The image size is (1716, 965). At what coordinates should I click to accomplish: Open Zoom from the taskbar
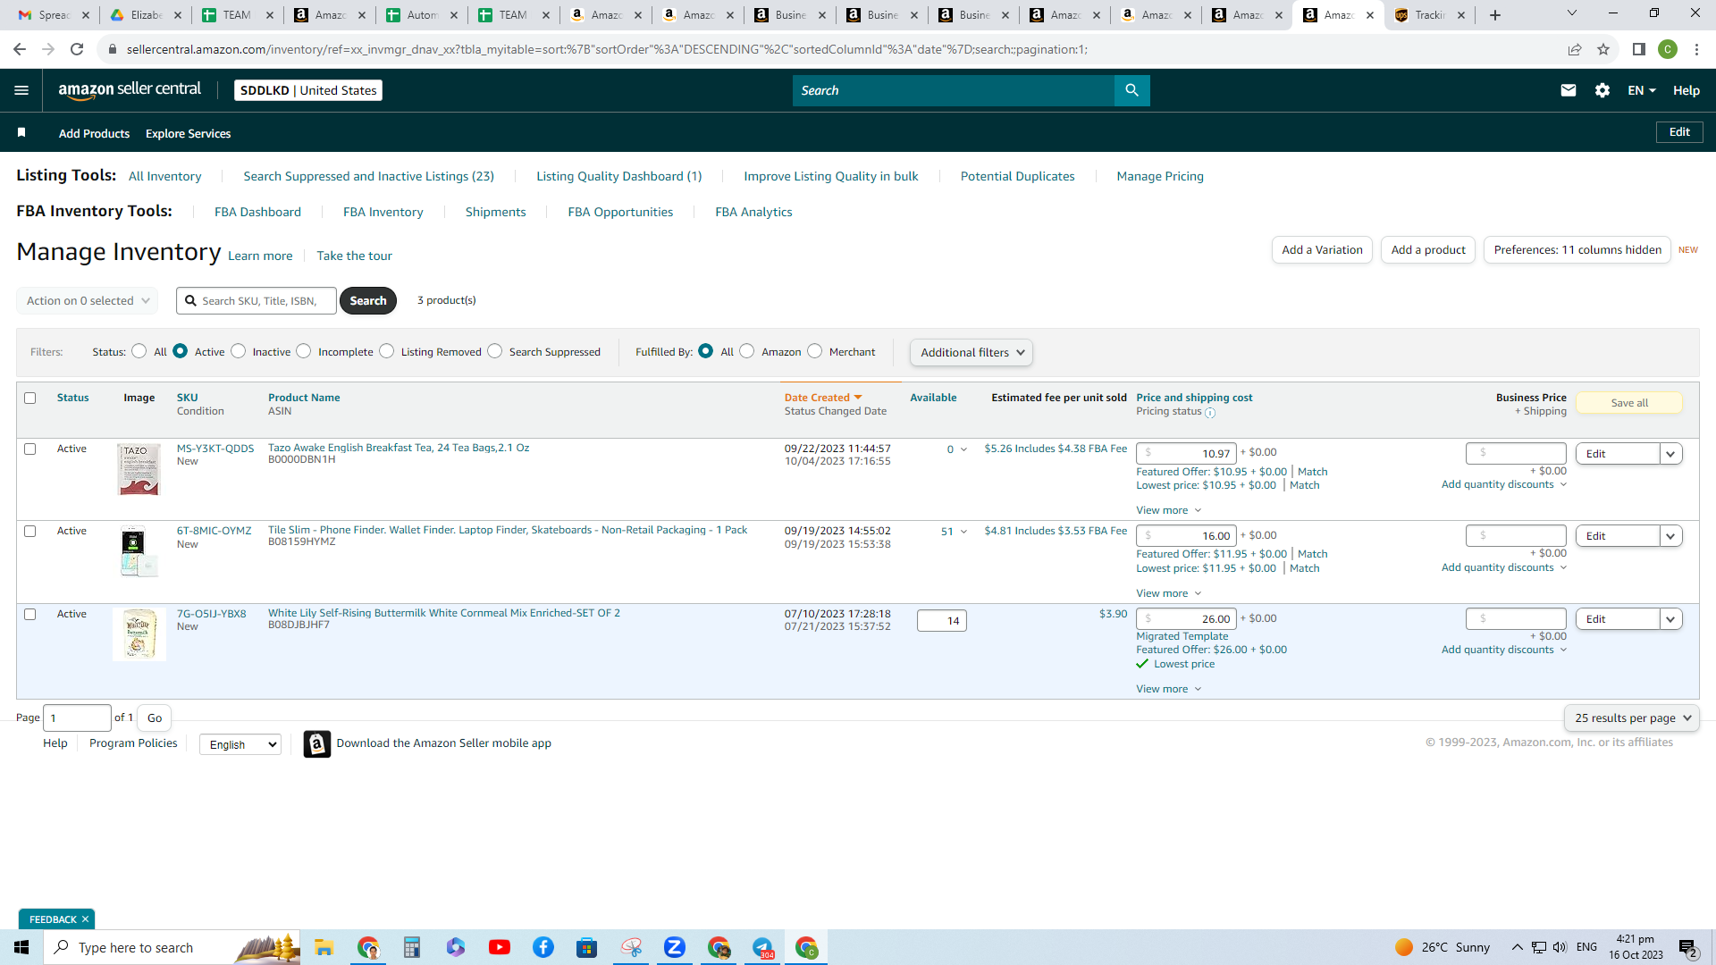pyautogui.click(x=675, y=947)
